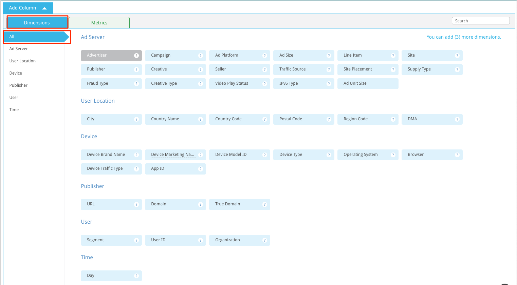Show the help tooltip for Device Type
The width and height of the screenshot is (517, 285).
click(x=329, y=155)
